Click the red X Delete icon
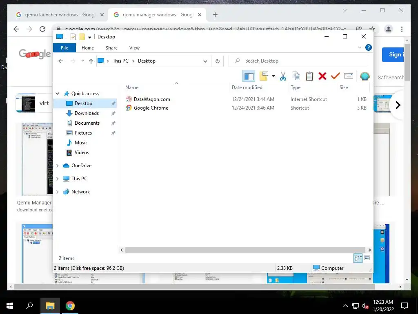This screenshot has height=314, width=418. (x=322, y=76)
